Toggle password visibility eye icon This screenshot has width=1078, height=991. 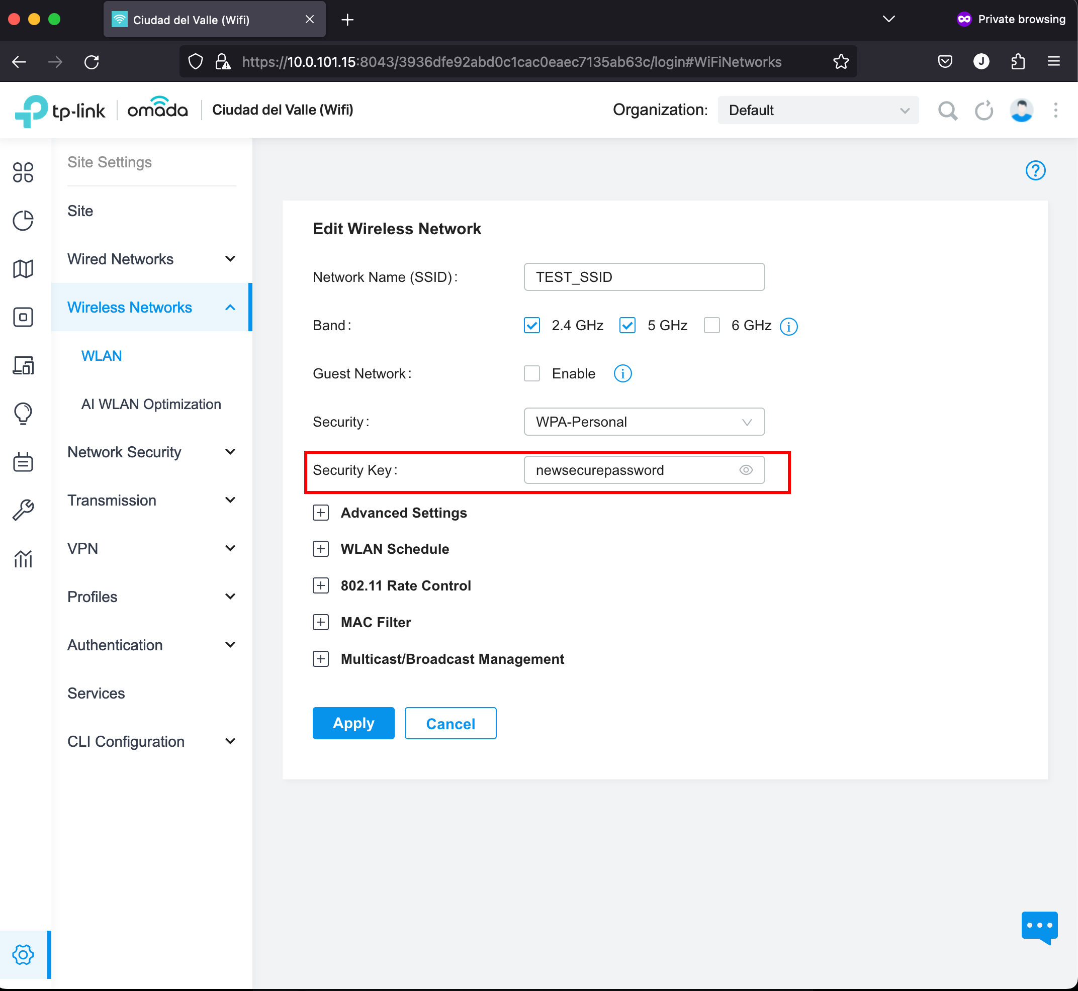tap(747, 469)
